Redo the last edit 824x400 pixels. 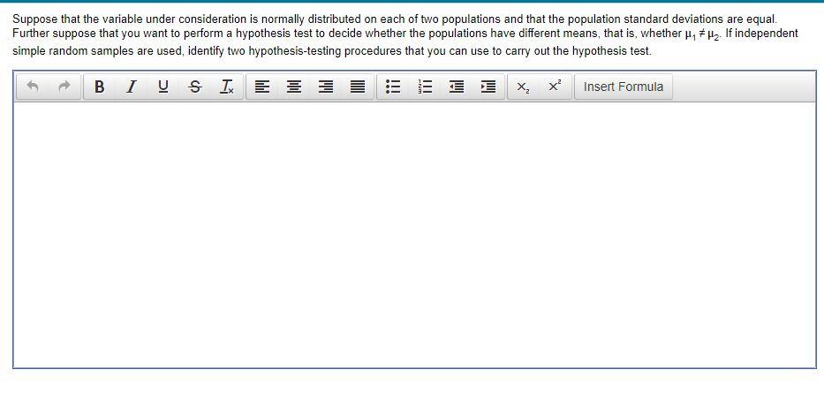[x=64, y=87]
